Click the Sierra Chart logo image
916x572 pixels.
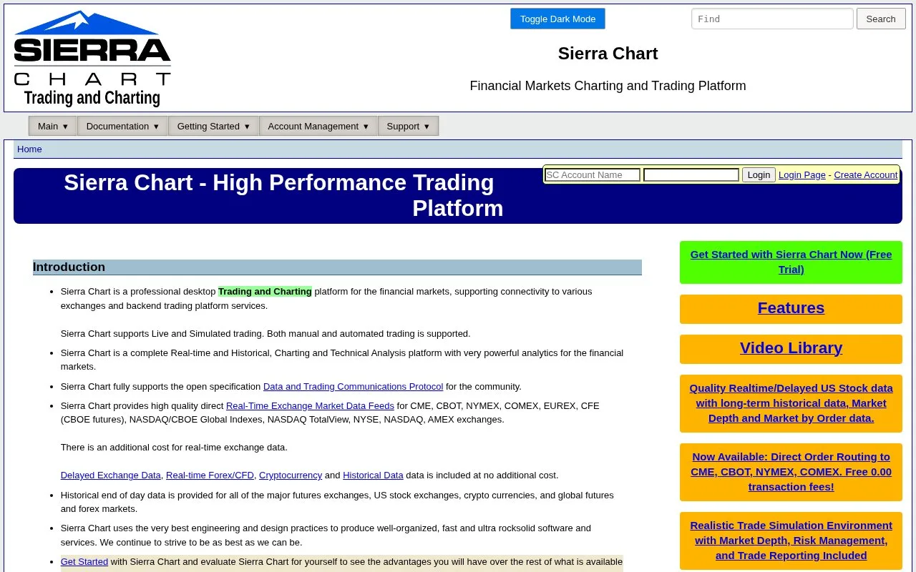click(92, 59)
